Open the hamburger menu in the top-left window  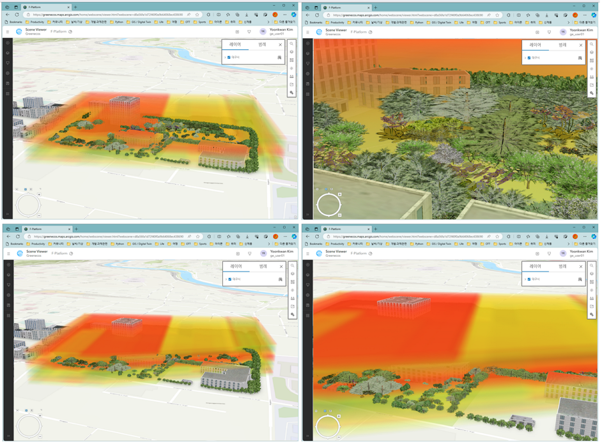(8, 31)
